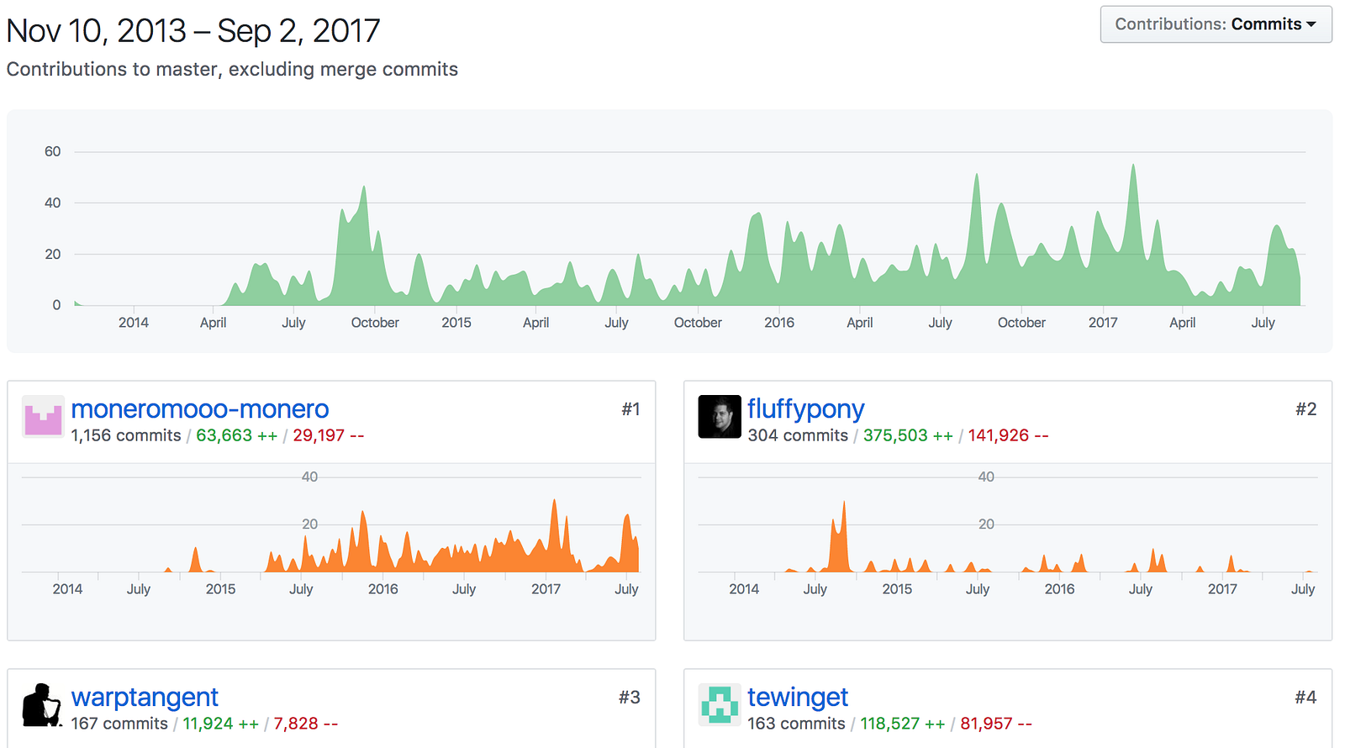Click the warptangent avatar icon
Viewport: 1345px width, 748px height.
click(44, 705)
